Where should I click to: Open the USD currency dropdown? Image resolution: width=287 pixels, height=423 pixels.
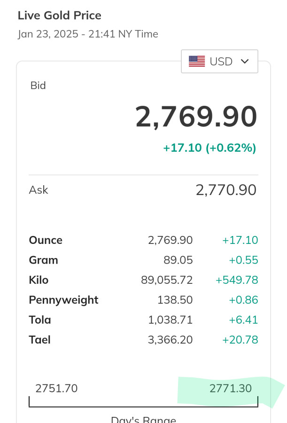click(x=219, y=62)
